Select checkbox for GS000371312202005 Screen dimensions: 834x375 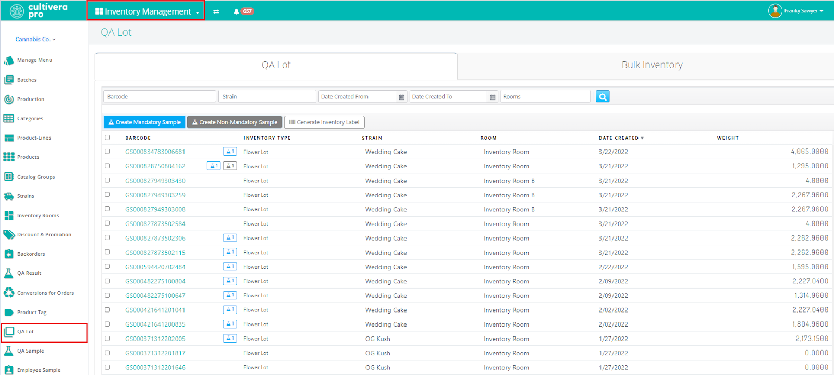click(x=107, y=339)
